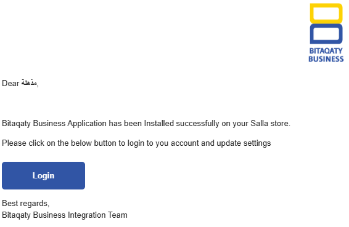Click the word successfully in message body
The width and height of the screenshot is (349, 227).
(x=197, y=123)
